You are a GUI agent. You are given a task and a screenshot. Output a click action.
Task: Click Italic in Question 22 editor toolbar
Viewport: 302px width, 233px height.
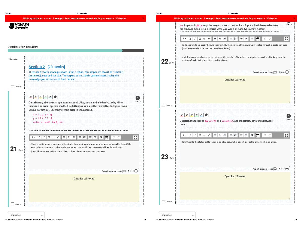pyautogui.click(x=195, y=39)
